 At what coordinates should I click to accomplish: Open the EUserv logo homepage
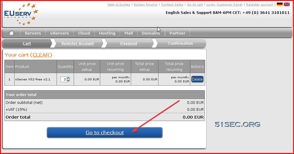pos(21,14)
